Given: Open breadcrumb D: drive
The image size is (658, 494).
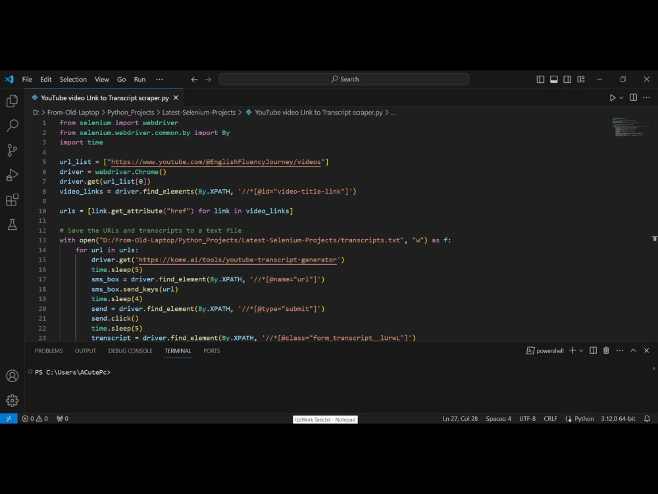Looking at the screenshot, I should tap(36, 112).
